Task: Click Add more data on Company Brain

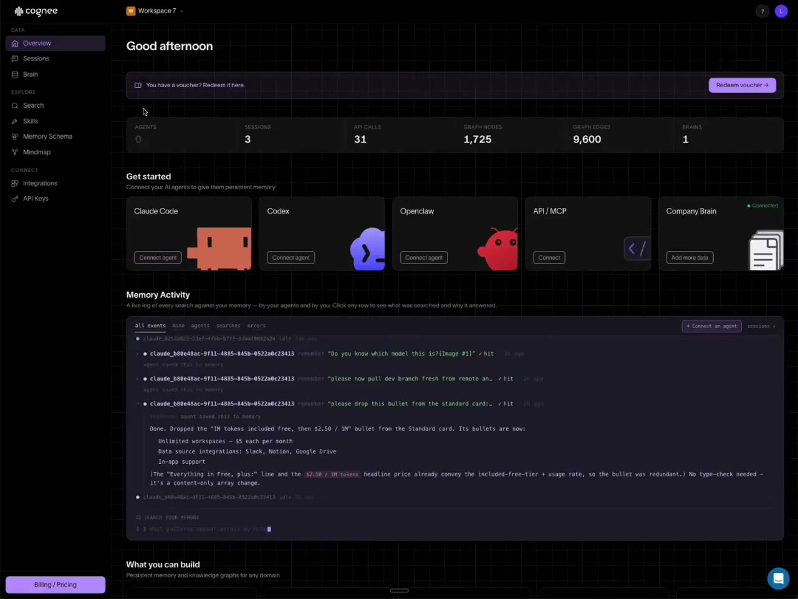Action: point(690,258)
